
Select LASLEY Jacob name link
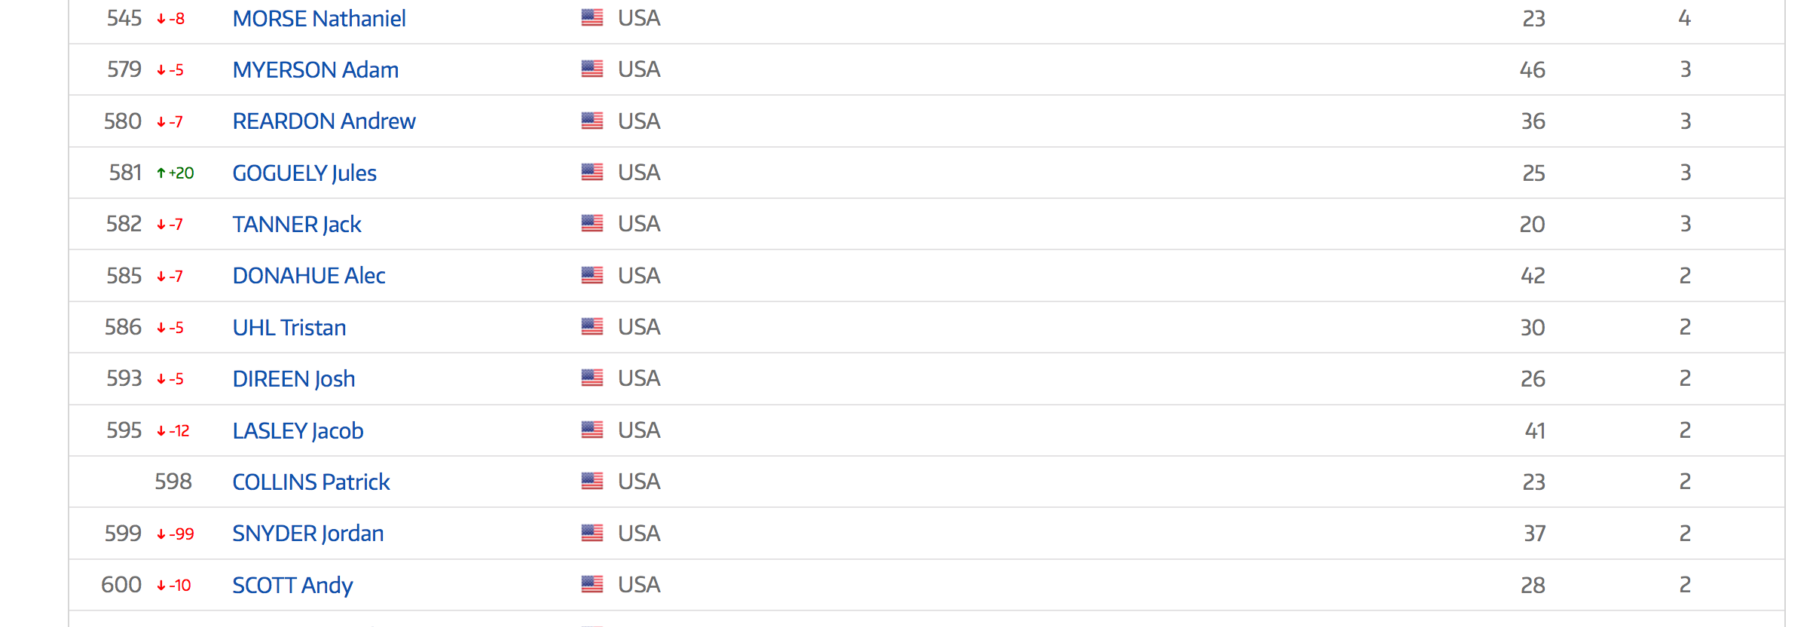(298, 430)
